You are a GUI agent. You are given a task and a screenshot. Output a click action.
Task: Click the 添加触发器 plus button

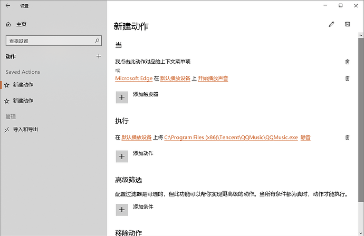[122, 97]
